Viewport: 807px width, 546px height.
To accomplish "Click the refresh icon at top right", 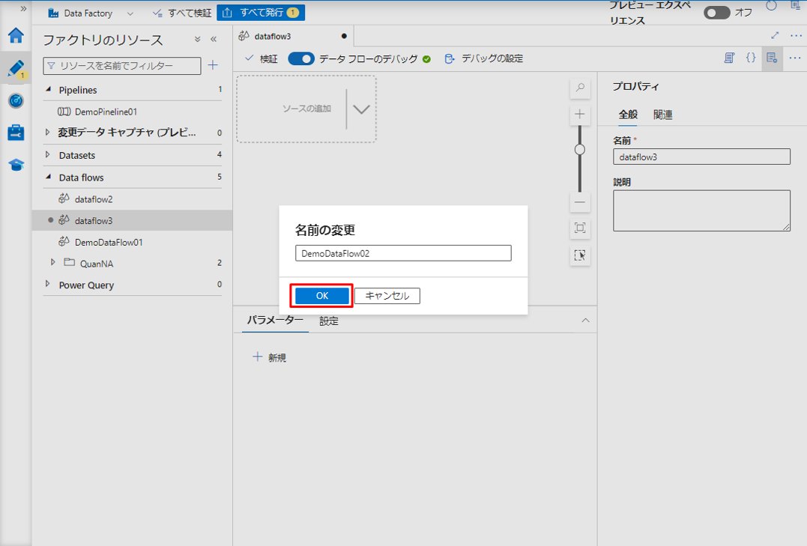I will 771,6.
